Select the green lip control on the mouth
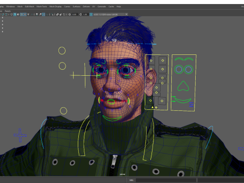The image size is (244, 183). [x=111, y=102]
